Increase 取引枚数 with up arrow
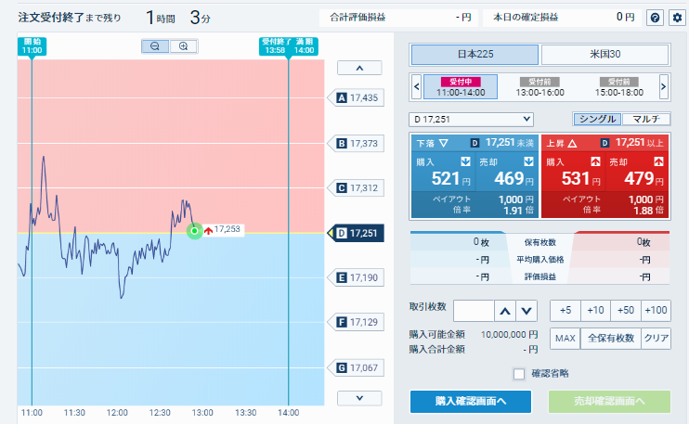The height and width of the screenshot is (424, 689). [504, 311]
